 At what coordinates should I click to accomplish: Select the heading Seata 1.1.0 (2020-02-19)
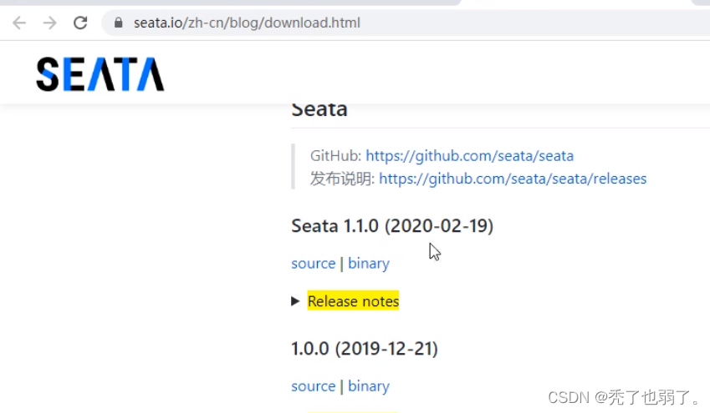click(x=392, y=226)
